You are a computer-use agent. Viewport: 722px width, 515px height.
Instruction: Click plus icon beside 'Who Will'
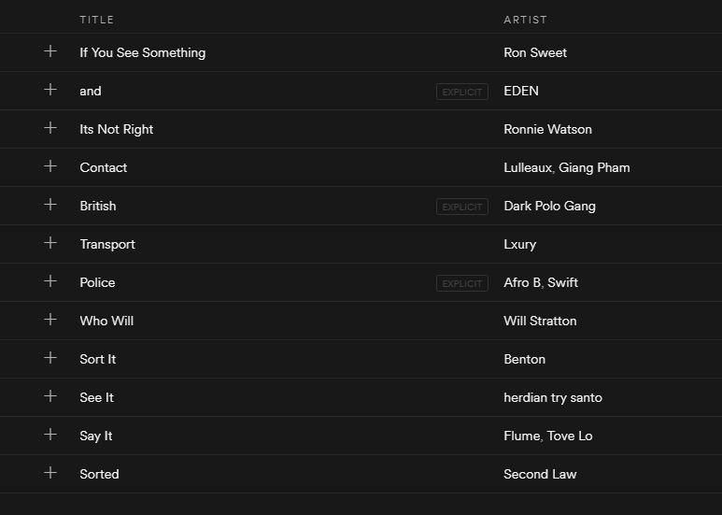(50, 319)
